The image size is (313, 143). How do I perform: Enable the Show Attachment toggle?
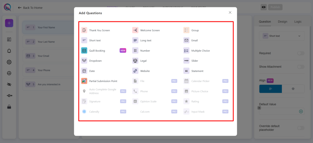point(300,67)
